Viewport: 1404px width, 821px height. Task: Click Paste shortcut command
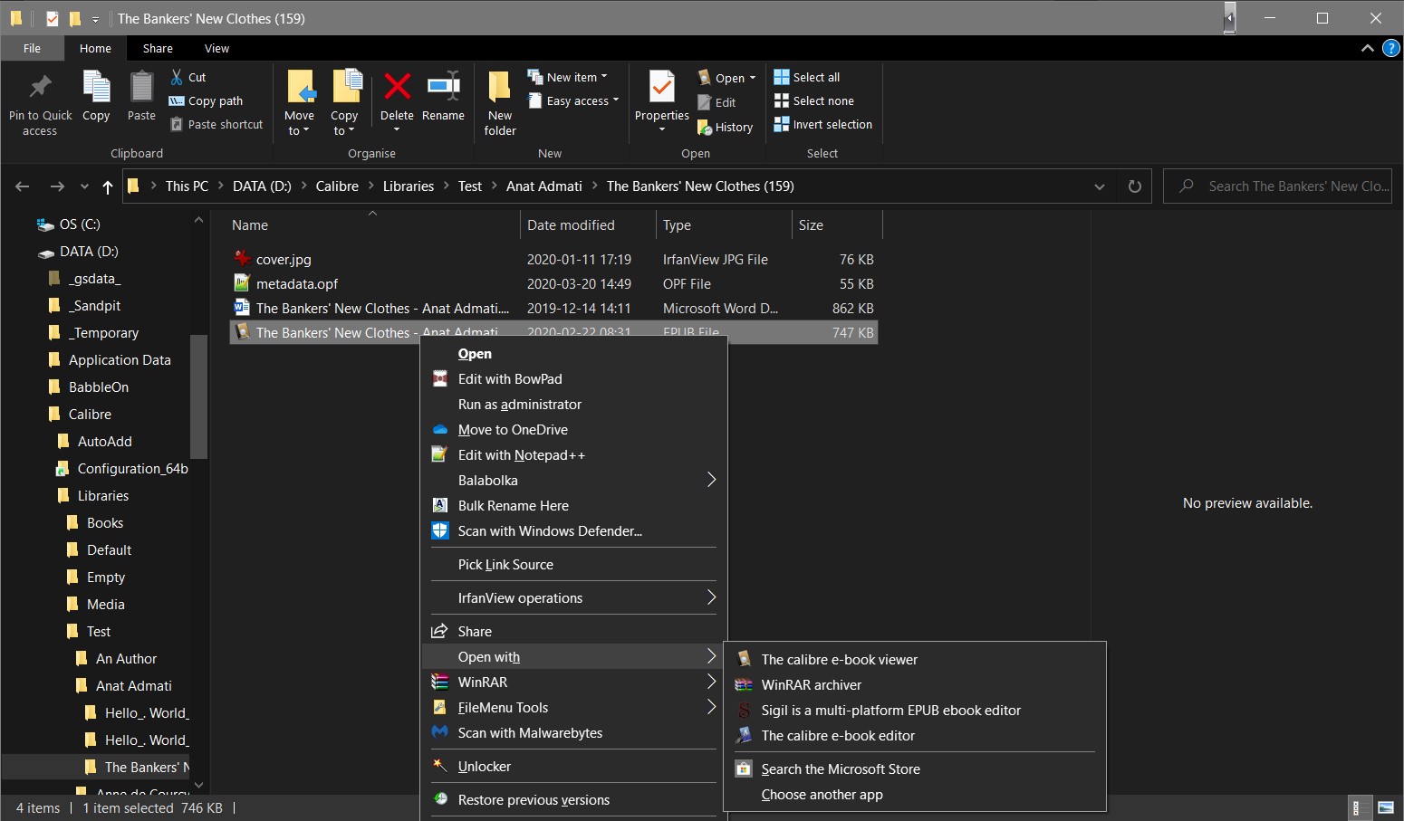tap(217, 124)
